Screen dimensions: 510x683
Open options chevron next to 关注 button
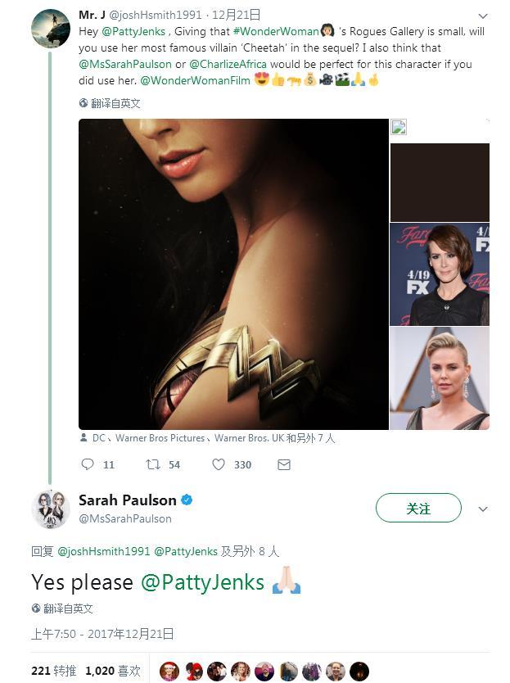pos(482,509)
